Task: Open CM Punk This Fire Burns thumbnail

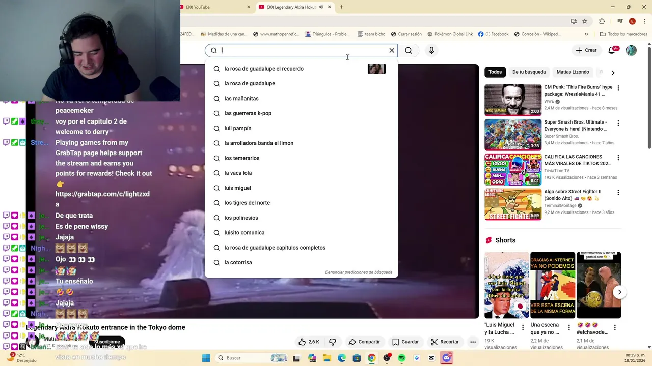Action: point(513,100)
